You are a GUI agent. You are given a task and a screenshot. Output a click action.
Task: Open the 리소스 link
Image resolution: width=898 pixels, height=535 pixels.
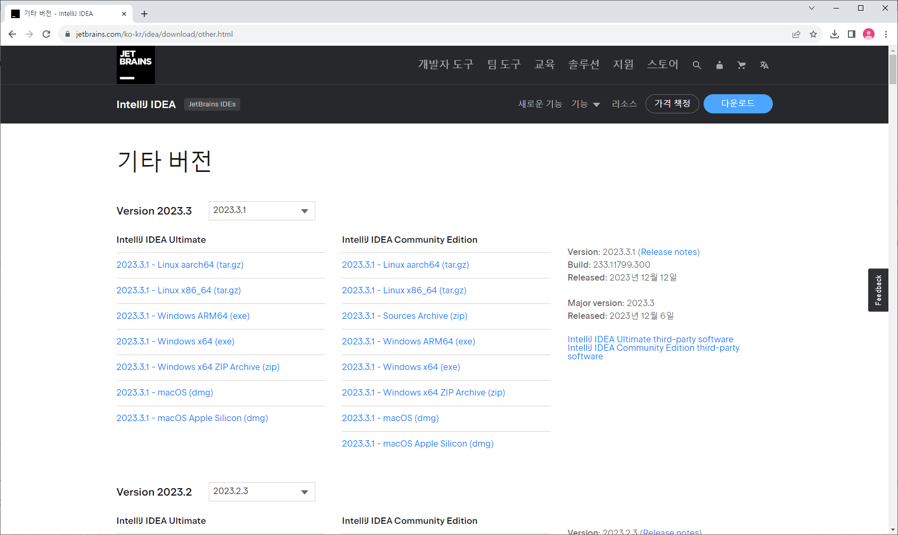coord(624,104)
